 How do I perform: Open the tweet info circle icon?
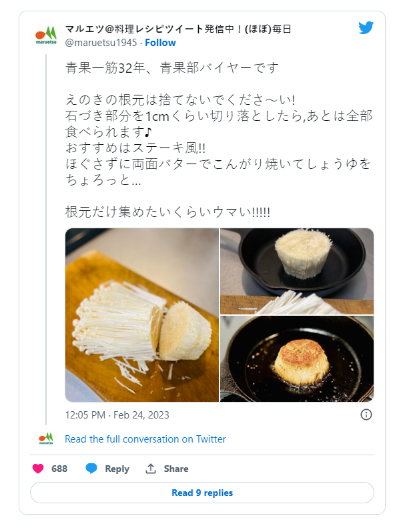pyautogui.click(x=366, y=415)
